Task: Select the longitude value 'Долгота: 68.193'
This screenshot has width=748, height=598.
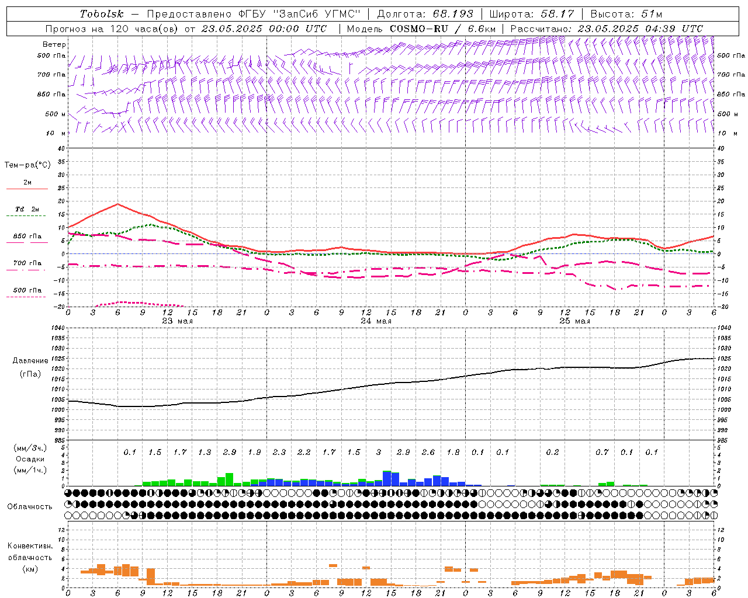Action: 425,14
